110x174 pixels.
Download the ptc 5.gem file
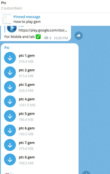coord(10,116)
